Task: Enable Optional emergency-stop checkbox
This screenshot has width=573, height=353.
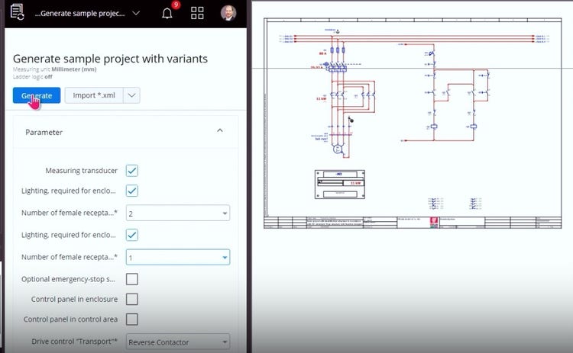Action: click(x=132, y=279)
